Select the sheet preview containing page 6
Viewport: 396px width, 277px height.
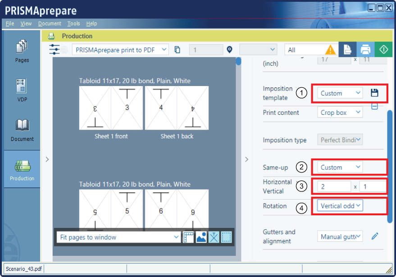coord(177,210)
